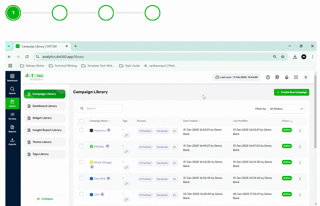The image size is (320, 206).
Task: Reload the browser page
Action: [x=27, y=57]
